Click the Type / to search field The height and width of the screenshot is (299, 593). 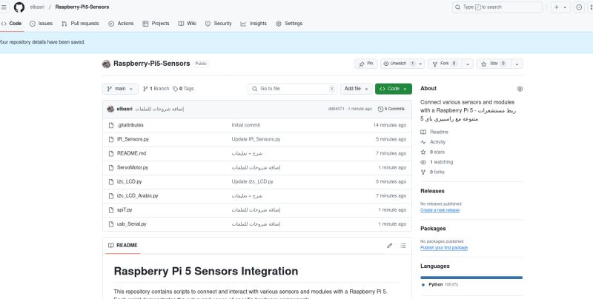tap(497, 7)
